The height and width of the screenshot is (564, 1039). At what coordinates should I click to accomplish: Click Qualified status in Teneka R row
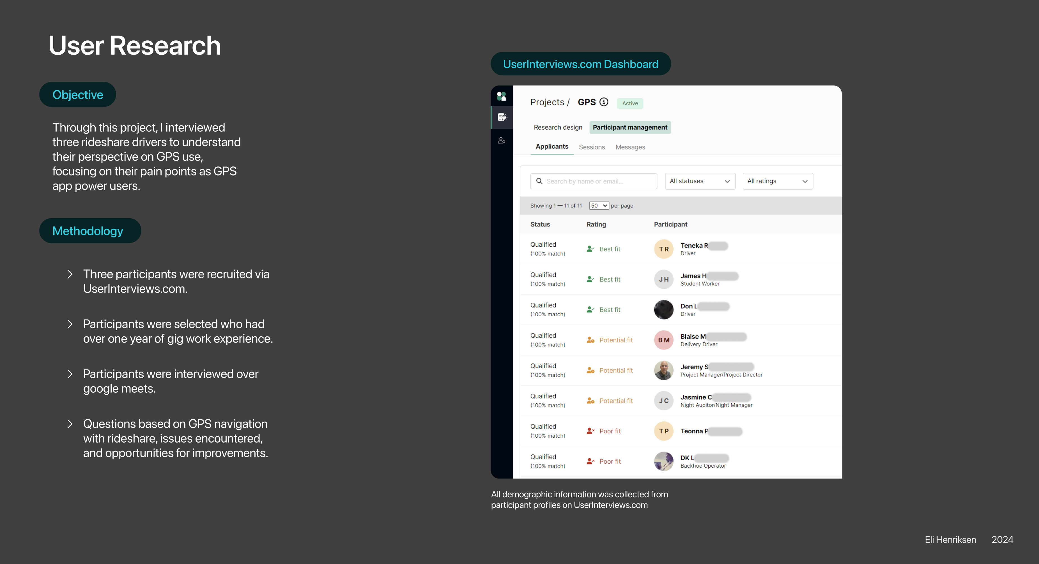(x=543, y=244)
